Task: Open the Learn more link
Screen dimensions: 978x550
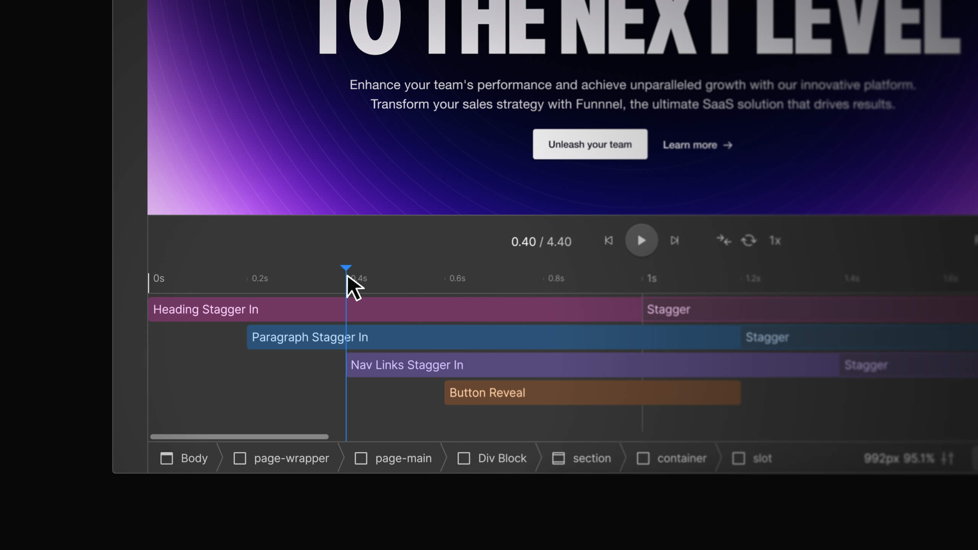Action: tap(698, 145)
